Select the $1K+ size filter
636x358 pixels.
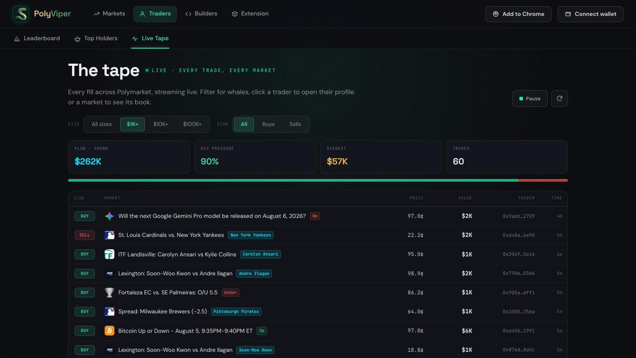(132, 124)
